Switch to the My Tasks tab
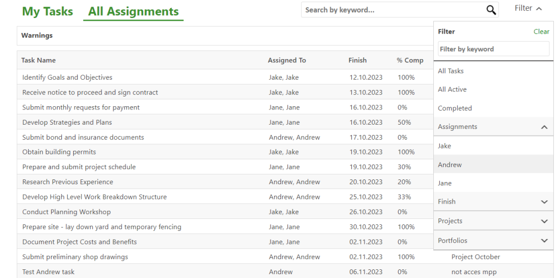This screenshot has height=278, width=556. [47, 11]
